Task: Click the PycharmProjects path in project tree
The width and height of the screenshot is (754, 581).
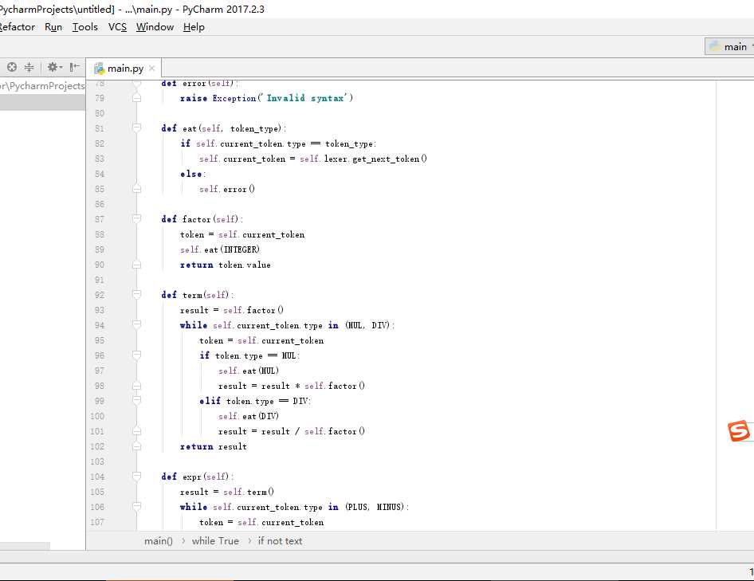Action: click(x=42, y=85)
